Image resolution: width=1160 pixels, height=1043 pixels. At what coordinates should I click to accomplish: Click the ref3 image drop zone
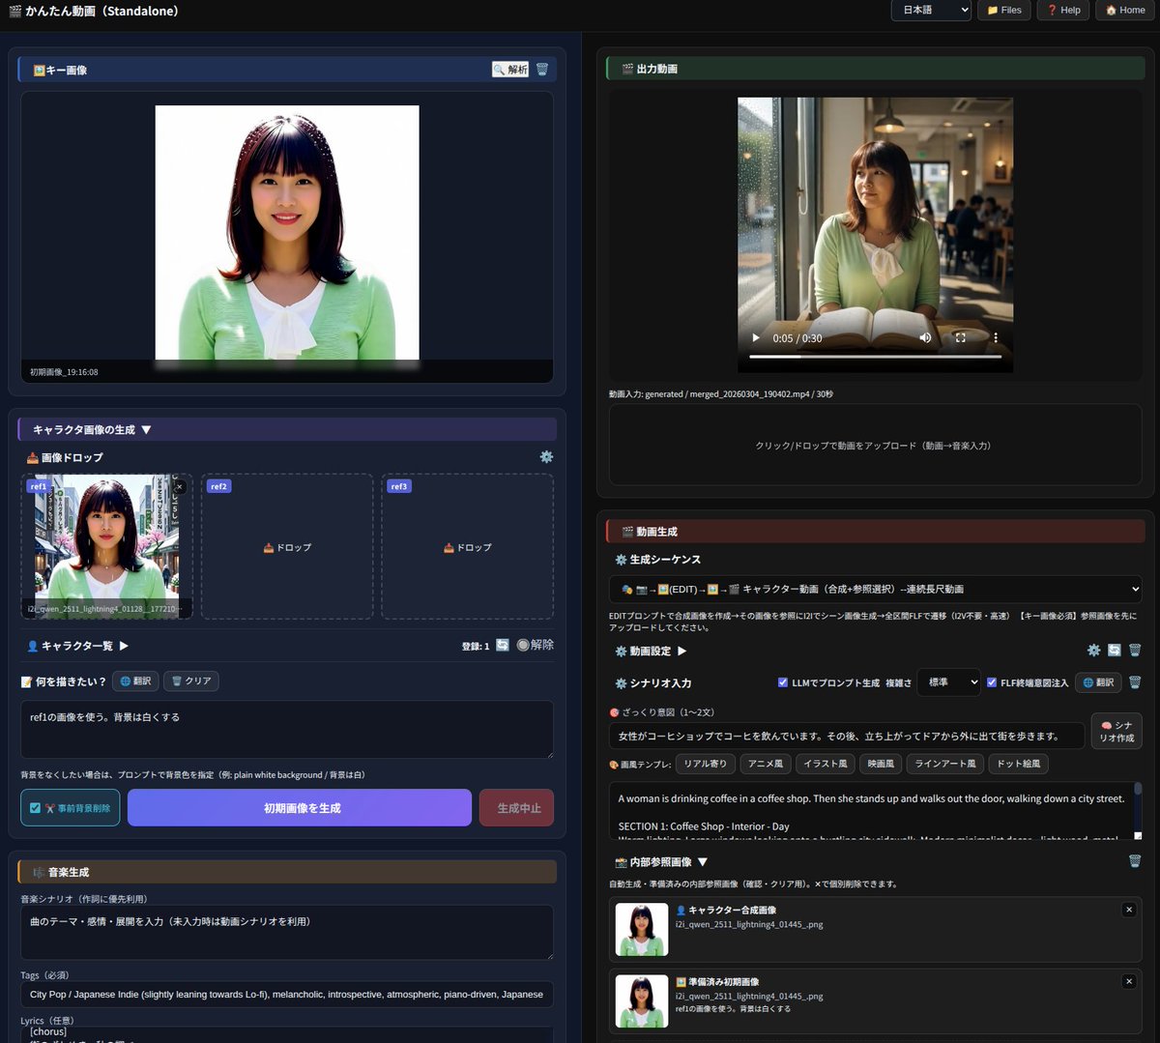click(468, 546)
